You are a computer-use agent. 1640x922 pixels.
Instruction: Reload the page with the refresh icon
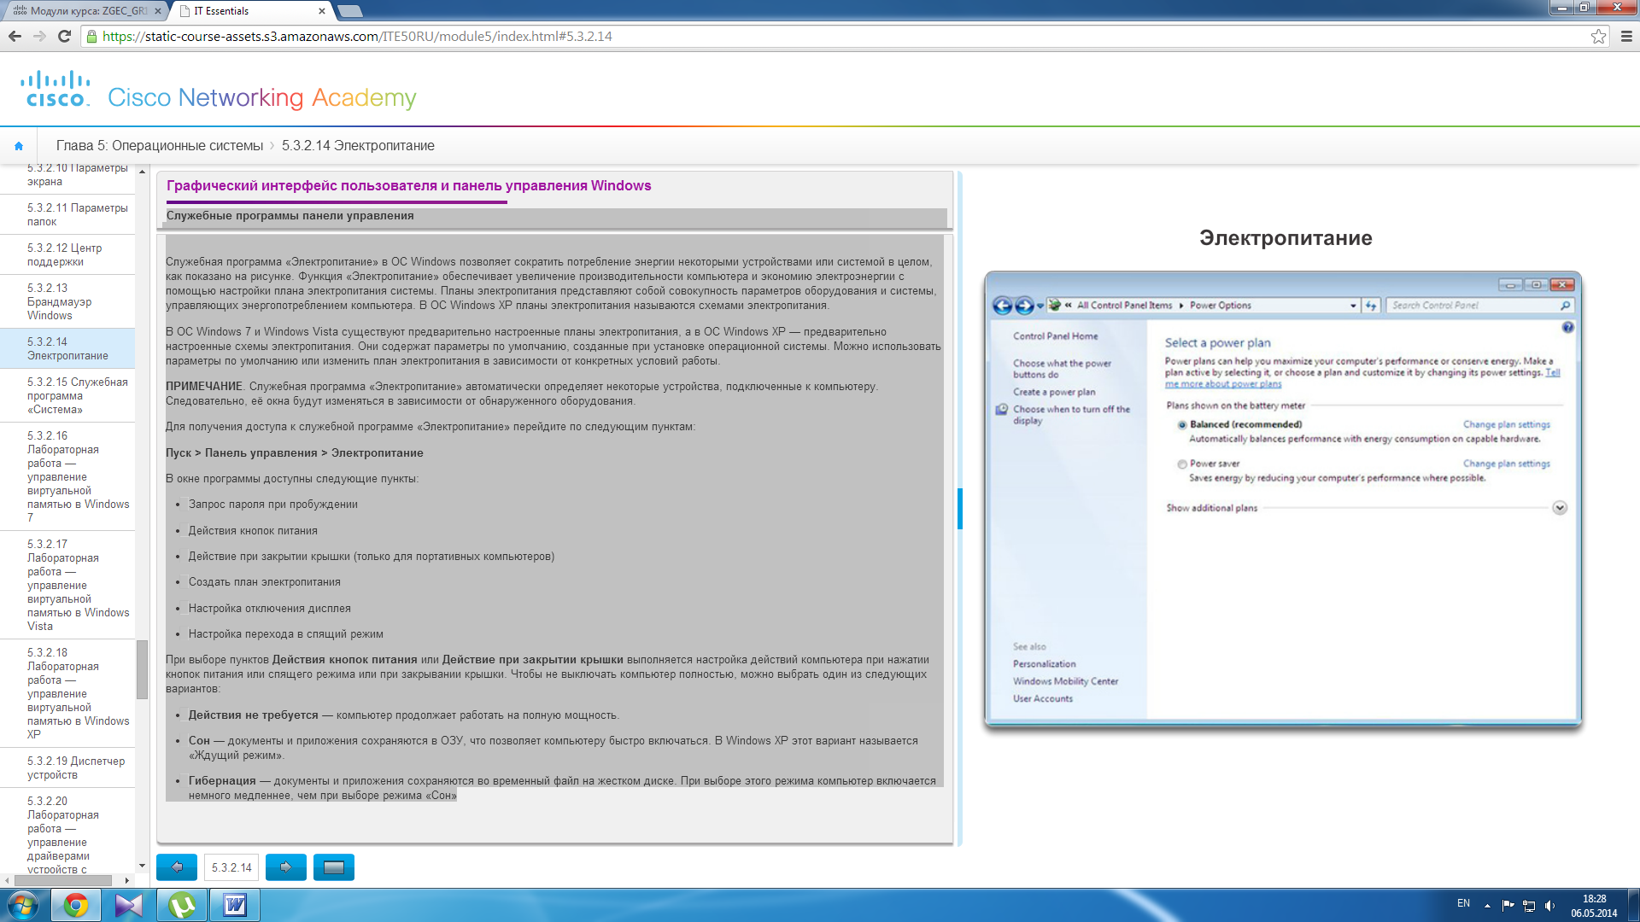64,36
